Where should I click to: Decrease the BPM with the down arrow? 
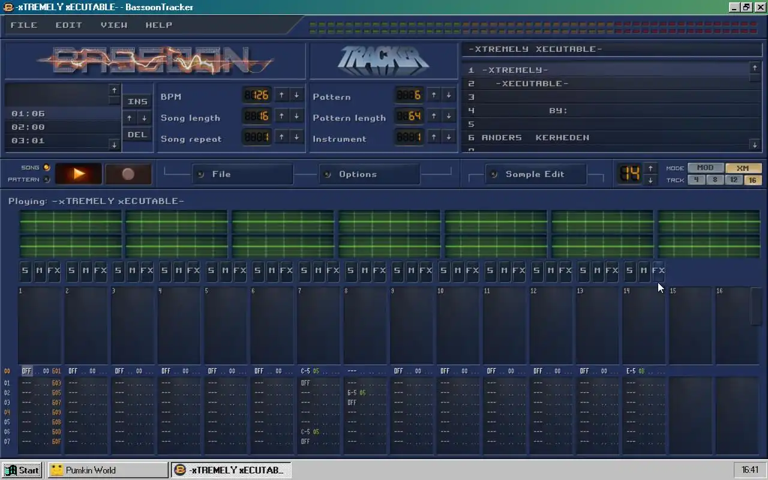point(296,95)
